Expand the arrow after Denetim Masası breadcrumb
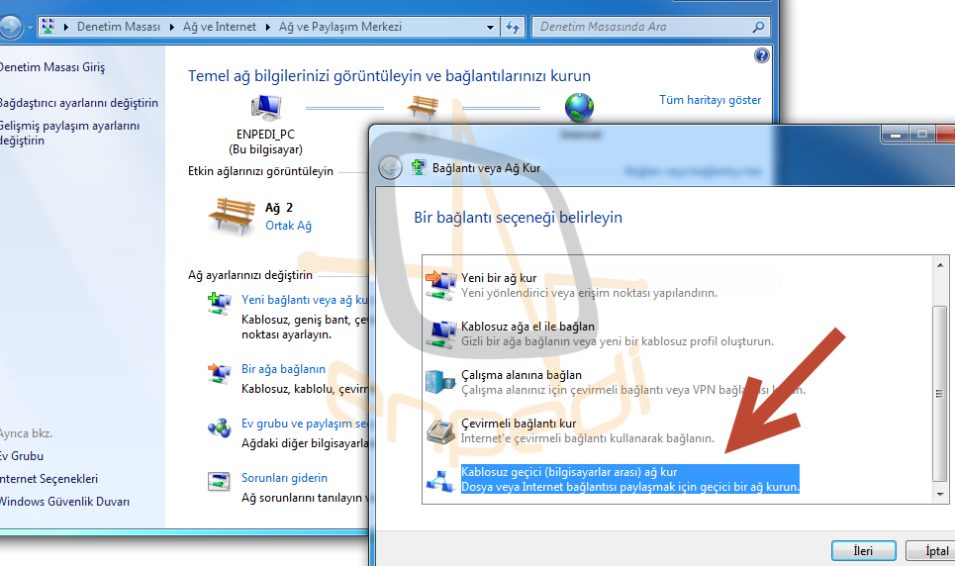The image size is (955, 566). (172, 27)
